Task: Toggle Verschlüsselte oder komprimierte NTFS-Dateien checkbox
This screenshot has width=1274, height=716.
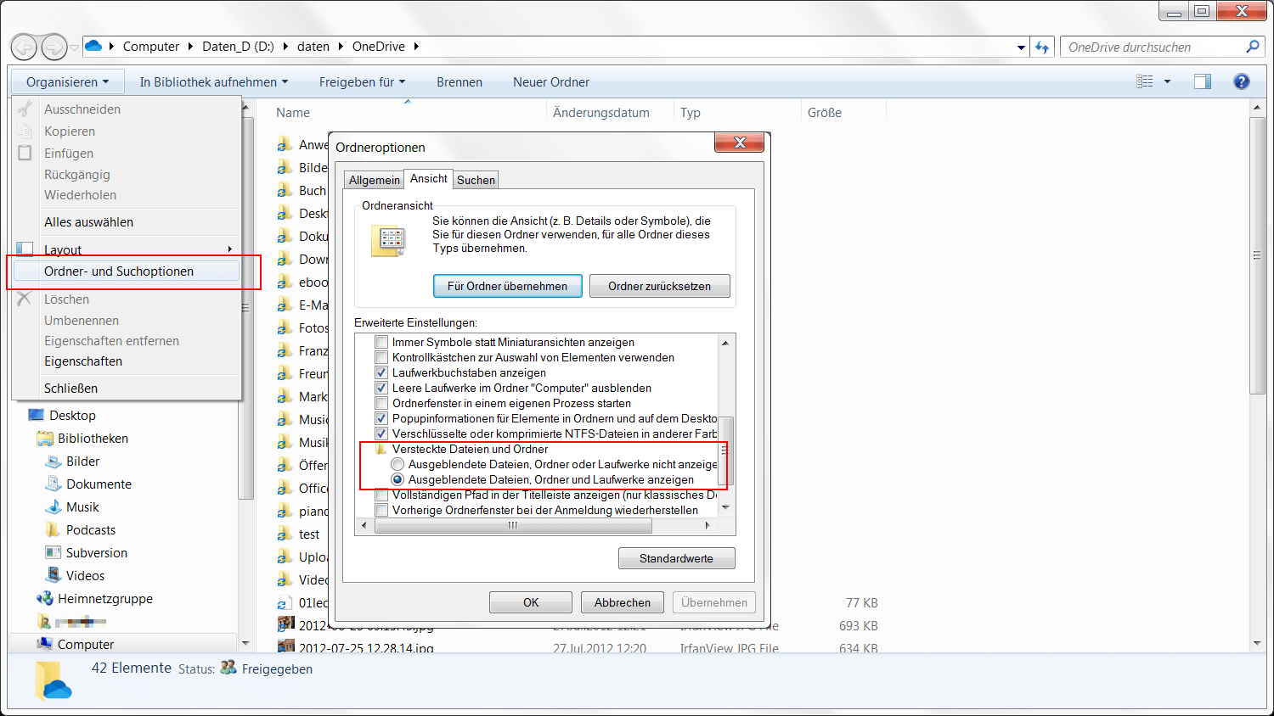Action: [x=381, y=434]
